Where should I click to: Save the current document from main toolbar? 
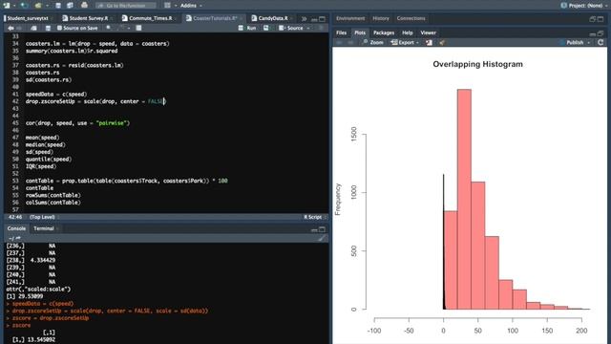tap(57, 6)
